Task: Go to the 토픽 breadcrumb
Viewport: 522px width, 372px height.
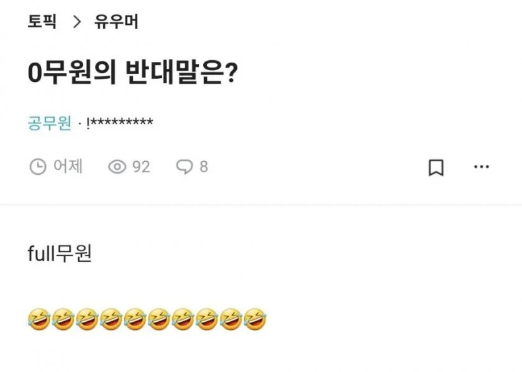Action: [42, 22]
